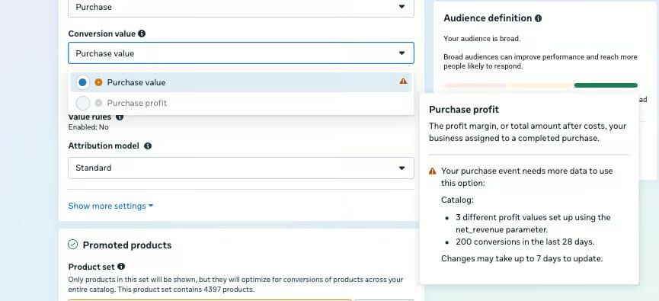Open the Purchase event dropdown at the top
The image size is (659, 301).
[241, 8]
